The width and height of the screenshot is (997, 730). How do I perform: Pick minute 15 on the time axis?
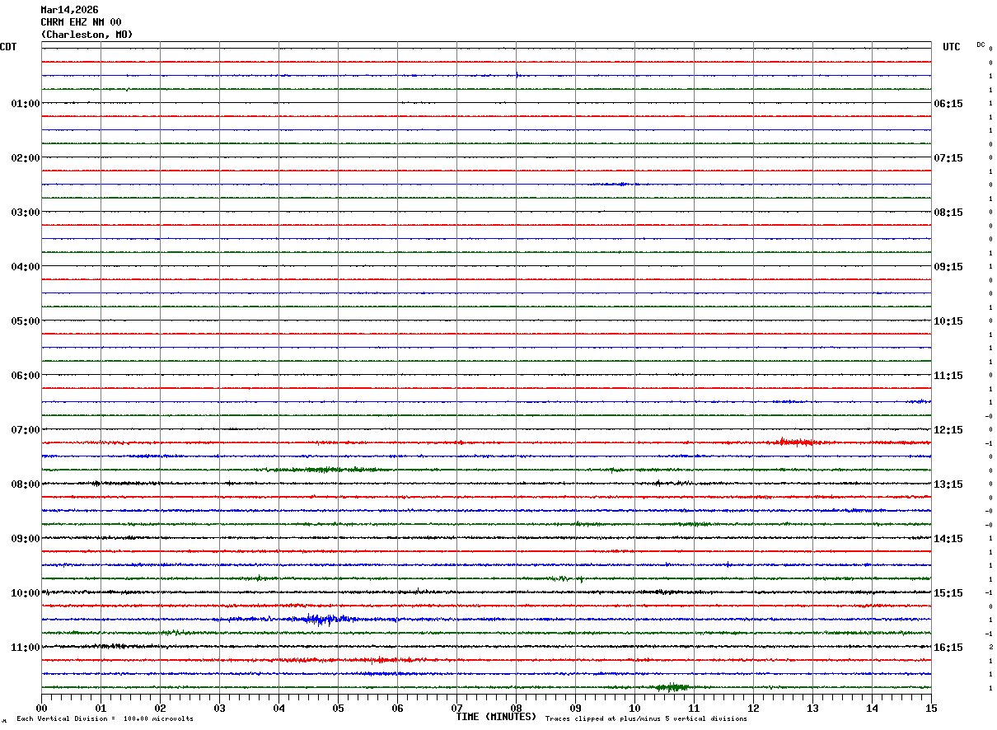(x=931, y=708)
